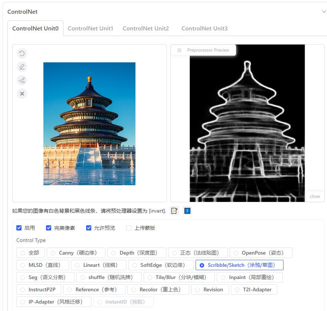Click the Preprocessor Preview image icon
This screenshot has width=327, height=311.
click(x=180, y=50)
